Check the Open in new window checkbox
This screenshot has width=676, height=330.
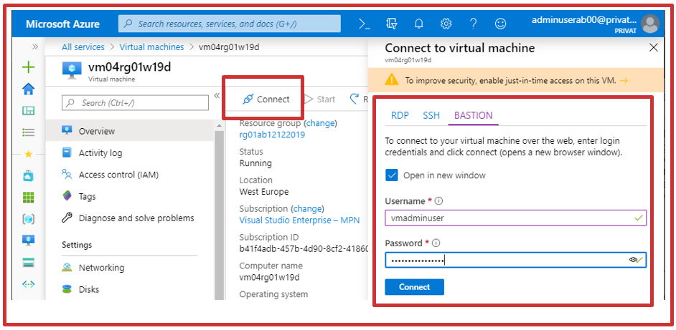point(391,175)
